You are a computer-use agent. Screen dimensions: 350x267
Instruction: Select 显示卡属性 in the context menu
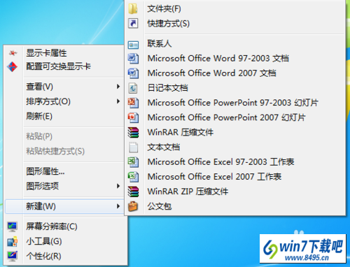coord(46,53)
